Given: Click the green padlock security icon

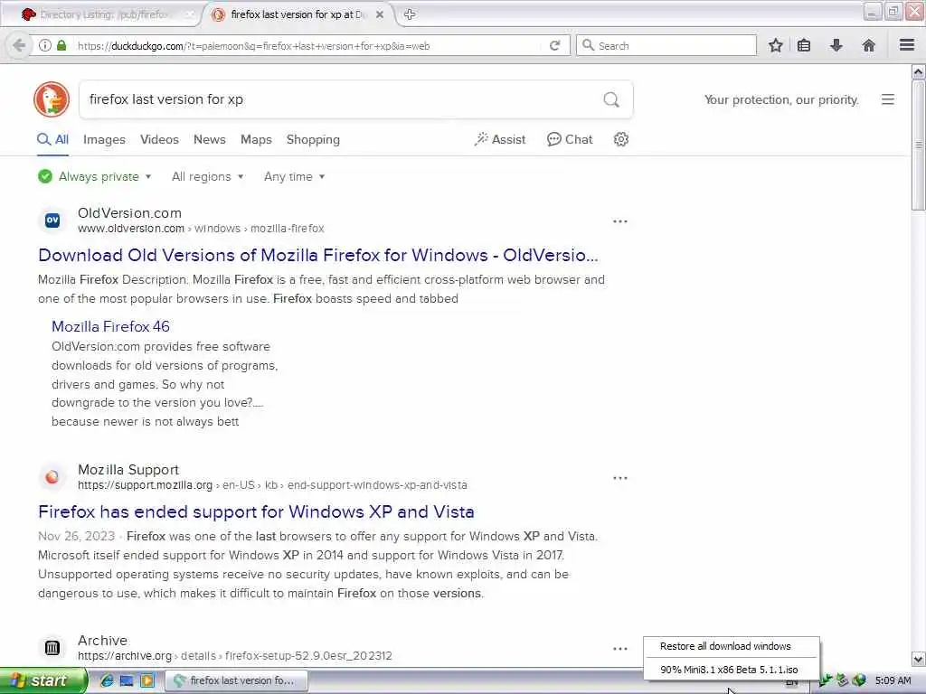Looking at the screenshot, I should 61,45.
